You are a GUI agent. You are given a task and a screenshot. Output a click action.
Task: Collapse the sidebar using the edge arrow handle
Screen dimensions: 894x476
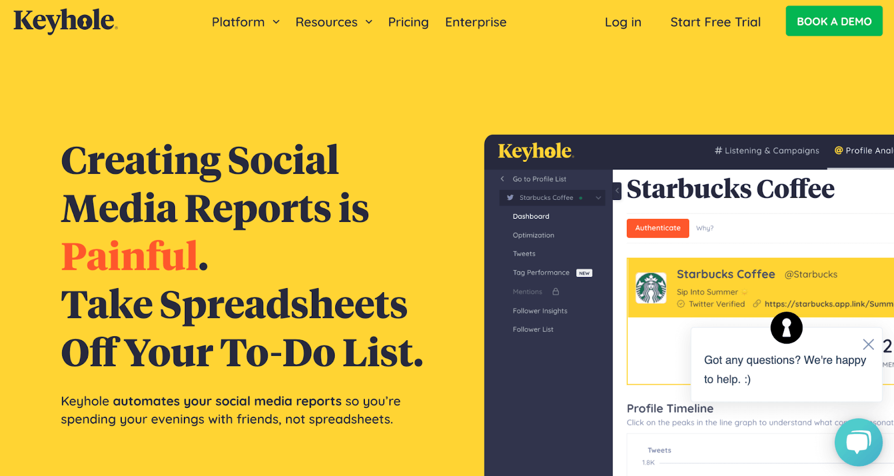pyautogui.click(x=617, y=191)
